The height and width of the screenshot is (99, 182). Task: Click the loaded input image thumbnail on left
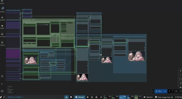pos(31,60)
